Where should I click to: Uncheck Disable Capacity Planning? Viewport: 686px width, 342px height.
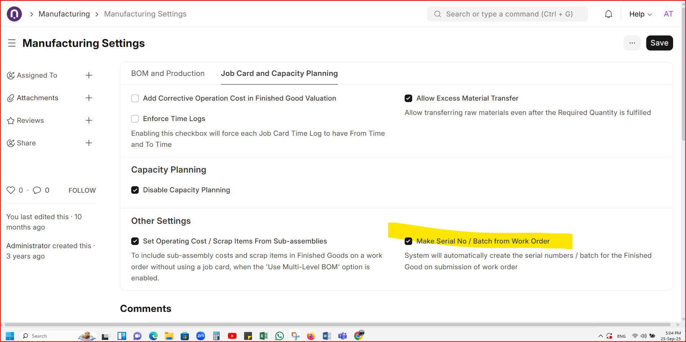[135, 190]
